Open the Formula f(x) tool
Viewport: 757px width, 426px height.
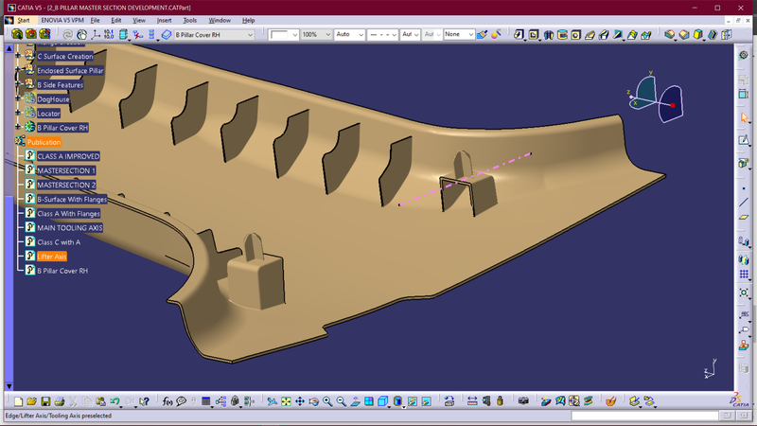167,401
